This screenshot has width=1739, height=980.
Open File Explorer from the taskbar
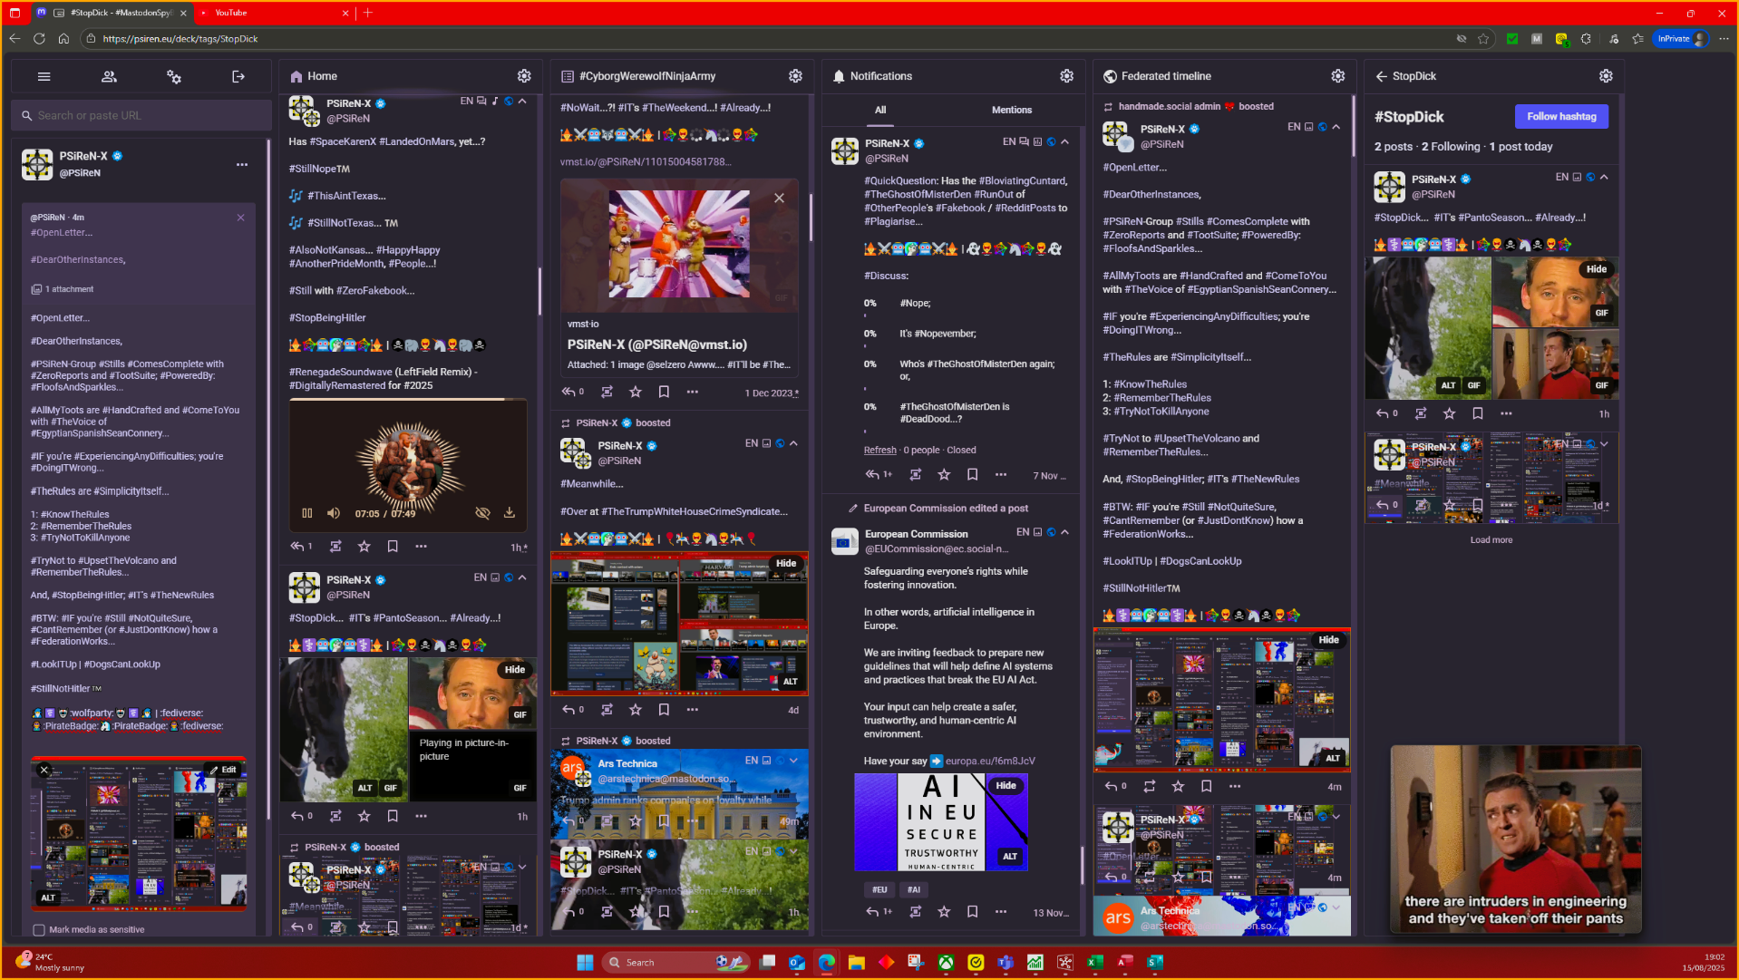click(856, 962)
